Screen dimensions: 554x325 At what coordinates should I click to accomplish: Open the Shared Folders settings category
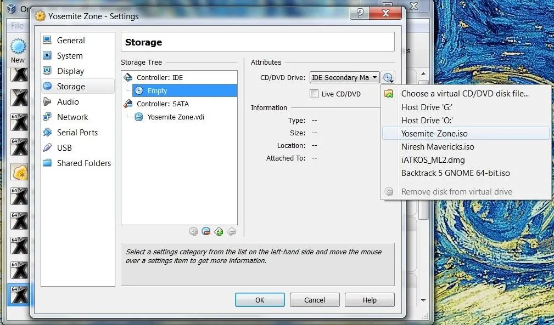(78, 163)
